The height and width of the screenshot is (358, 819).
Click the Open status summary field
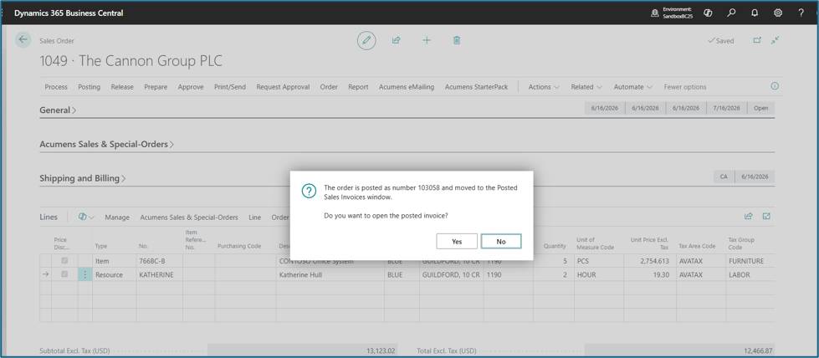[x=761, y=108]
